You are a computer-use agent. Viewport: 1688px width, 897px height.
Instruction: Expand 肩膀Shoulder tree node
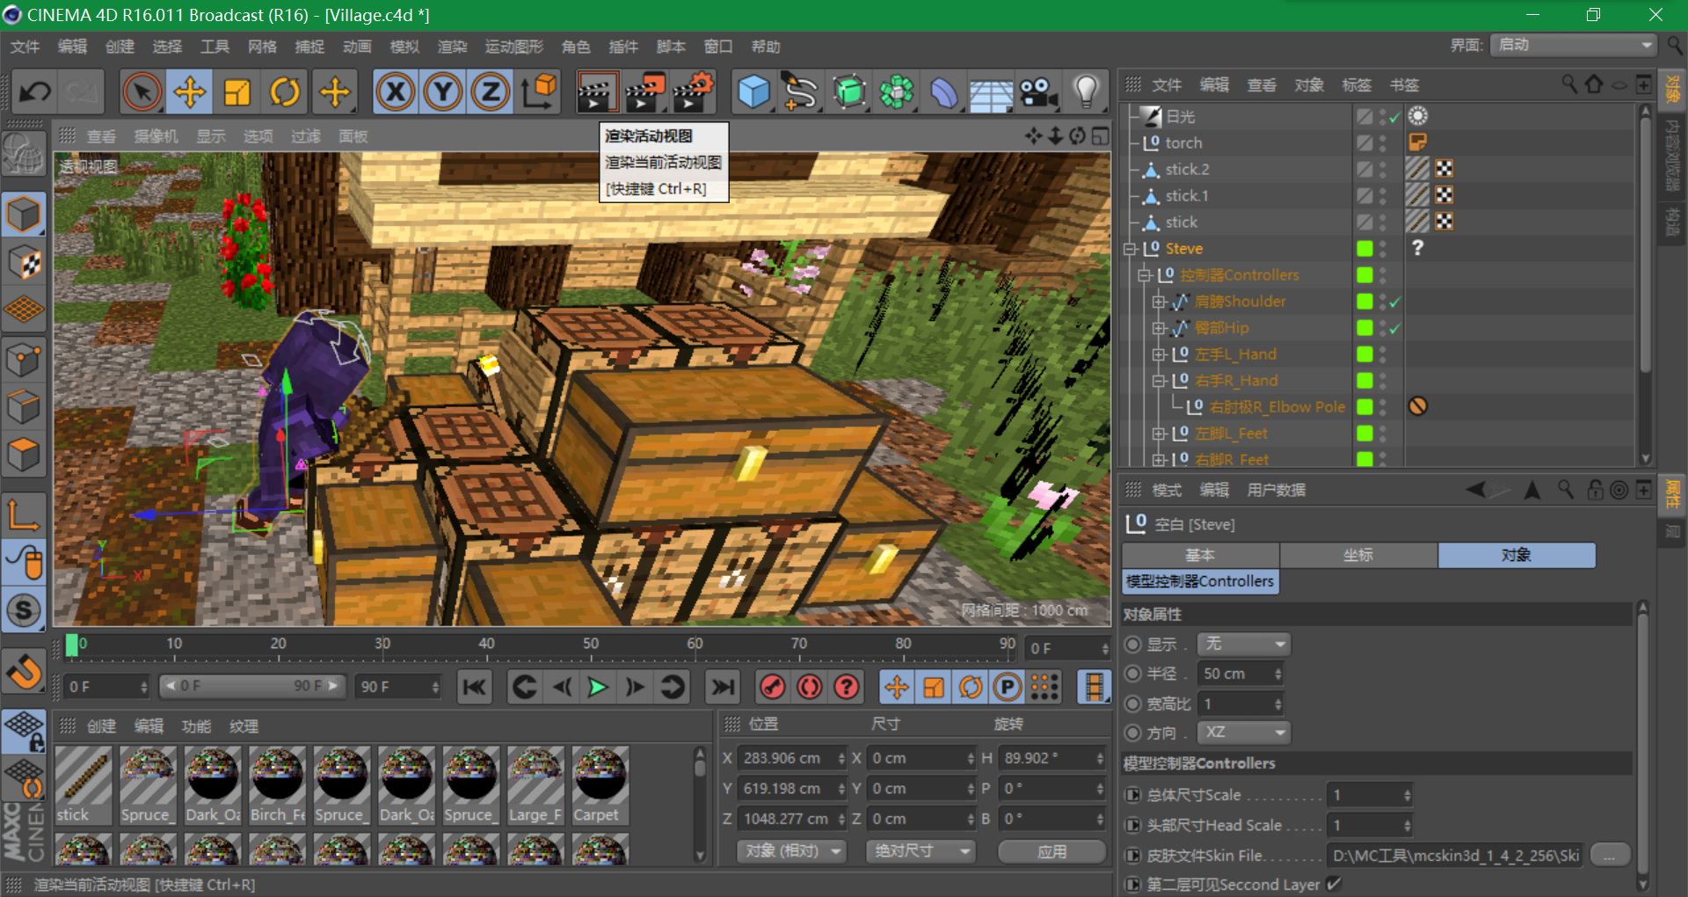point(1159,302)
